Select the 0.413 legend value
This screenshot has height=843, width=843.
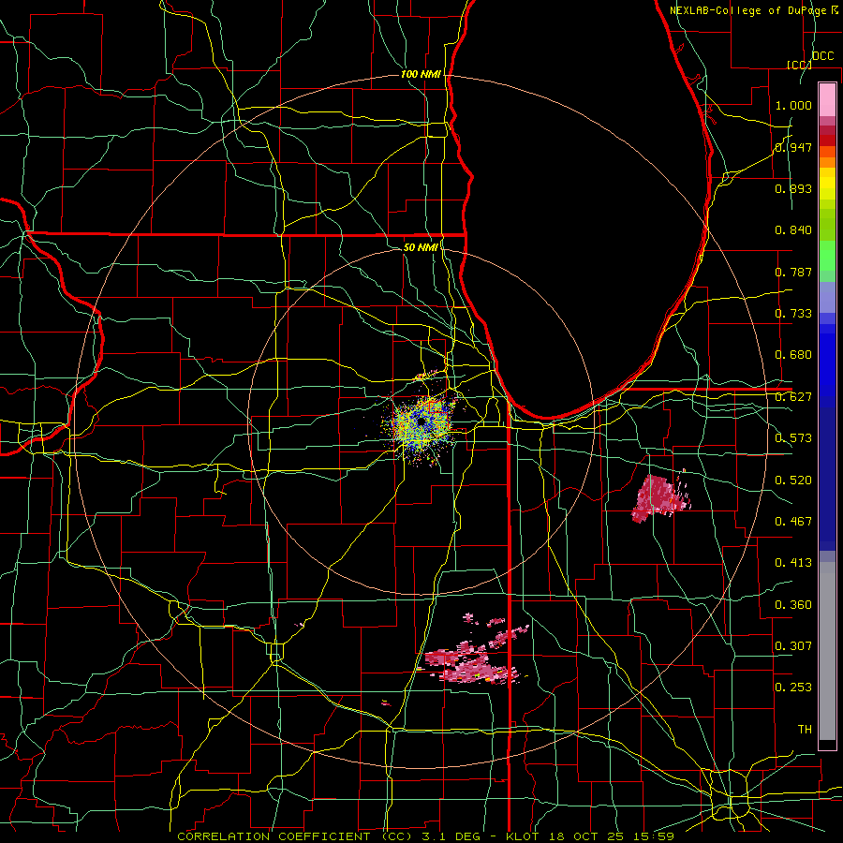[793, 563]
